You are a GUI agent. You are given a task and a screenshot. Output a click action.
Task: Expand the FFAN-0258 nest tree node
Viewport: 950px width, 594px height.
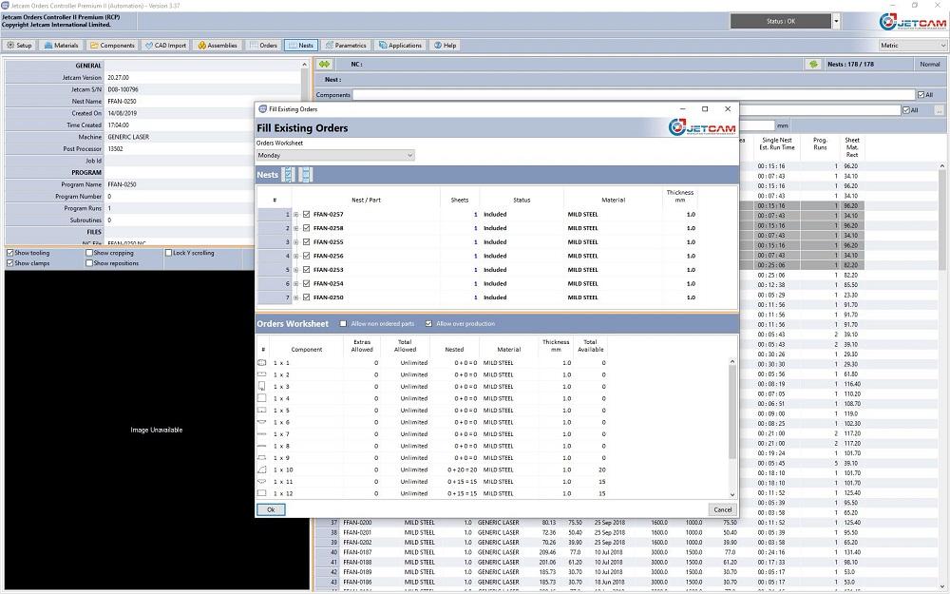296,228
